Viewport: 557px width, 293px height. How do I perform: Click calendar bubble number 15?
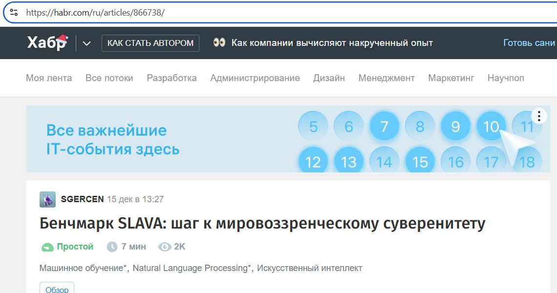tap(420, 161)
